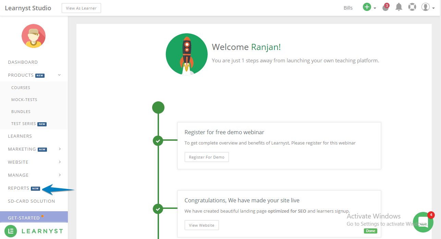The width and height of the screenshot is (441, 239).
Task: Click the check marker beside the site live step
Action: 158,209
